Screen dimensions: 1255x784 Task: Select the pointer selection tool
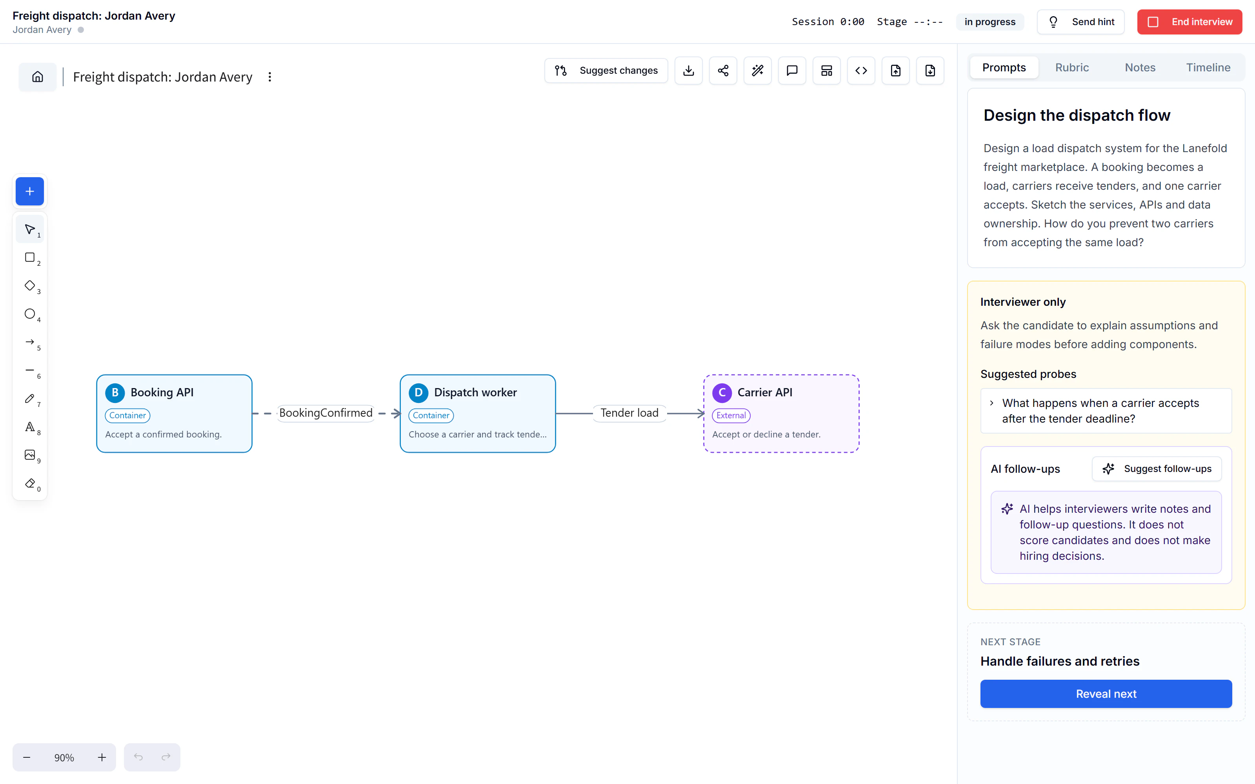(x=30, y=229)
